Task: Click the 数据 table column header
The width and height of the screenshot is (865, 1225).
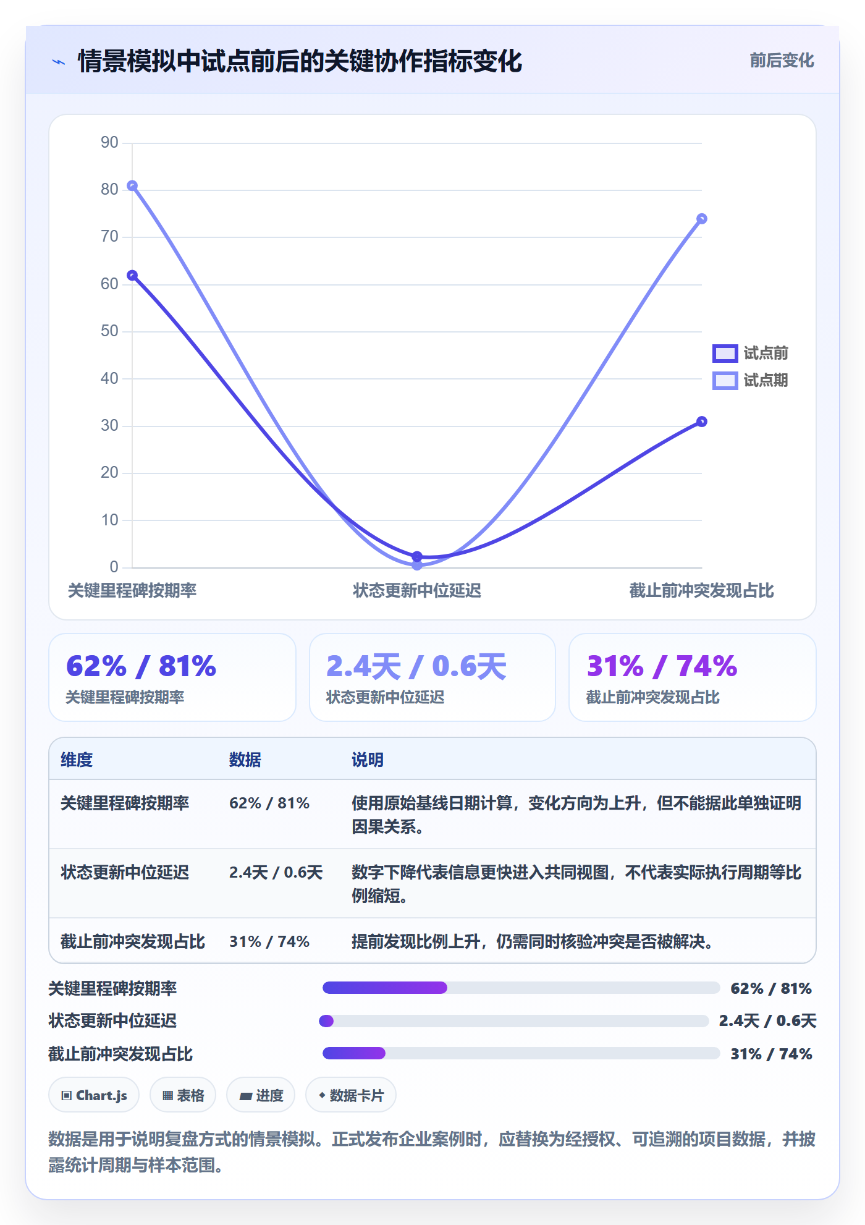Action: click(245, 760)
